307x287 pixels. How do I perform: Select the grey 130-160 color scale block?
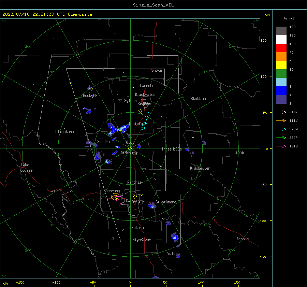tap(281, 31)
